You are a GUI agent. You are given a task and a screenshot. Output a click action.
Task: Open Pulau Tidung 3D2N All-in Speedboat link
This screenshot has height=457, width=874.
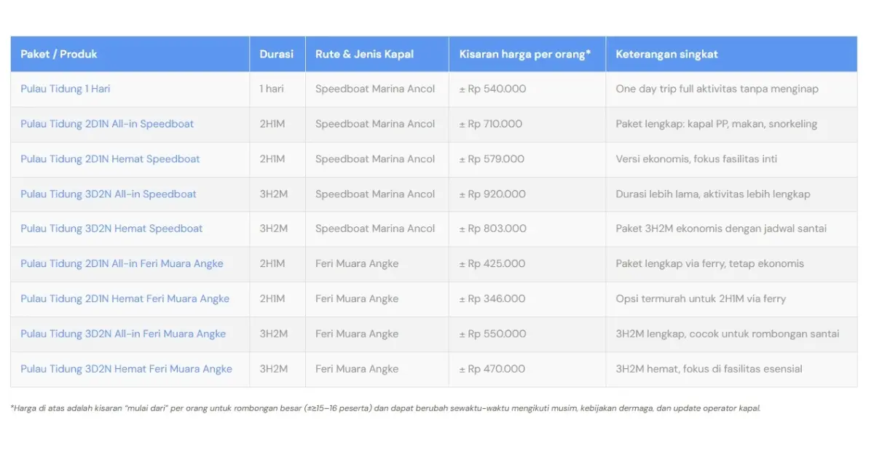coord(107,194)
